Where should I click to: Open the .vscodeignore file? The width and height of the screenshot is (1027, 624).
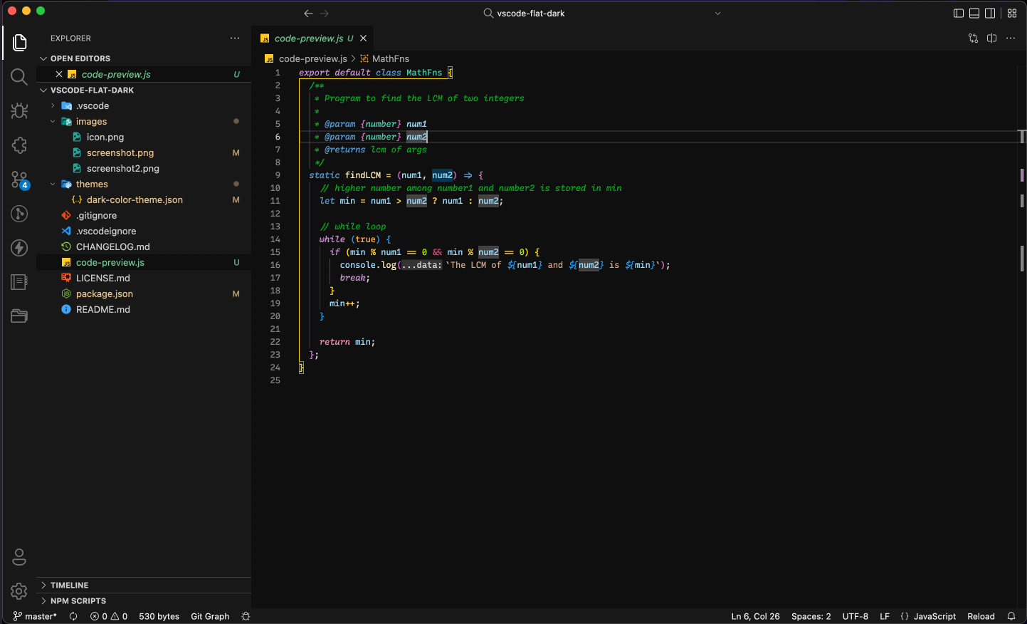coord(144,231)
